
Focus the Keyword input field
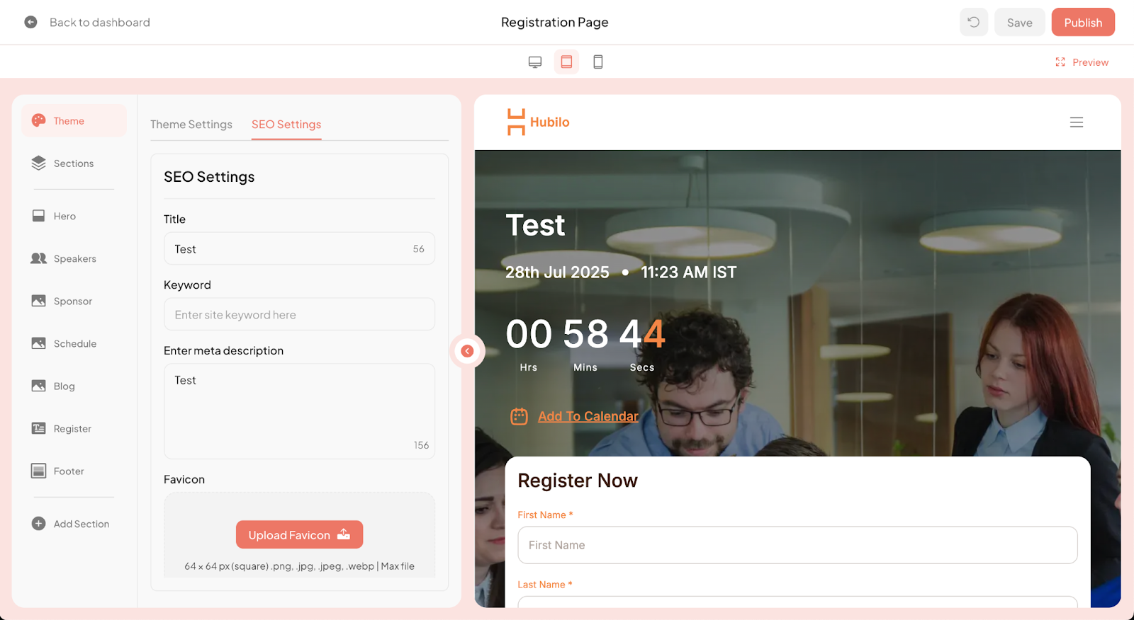(x=299, y=315)
